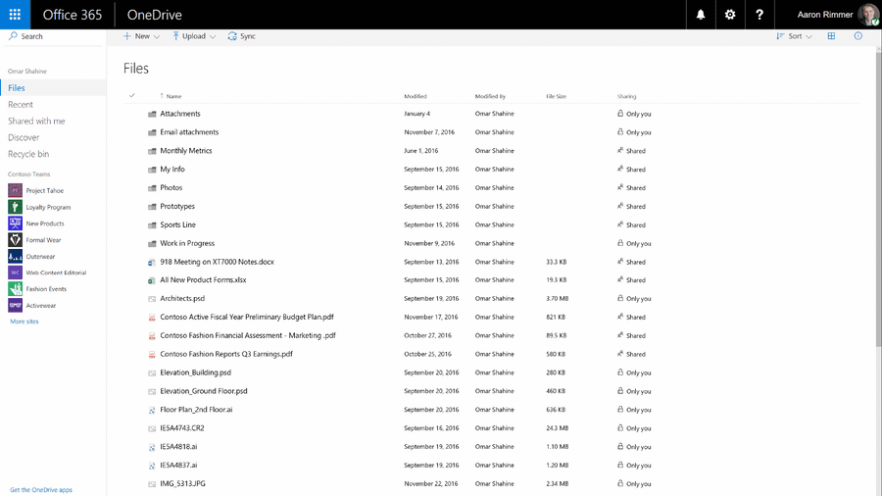Open IE5A4837.ai file

tap(178, 465)
